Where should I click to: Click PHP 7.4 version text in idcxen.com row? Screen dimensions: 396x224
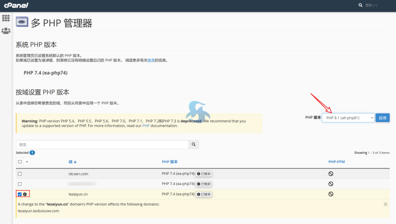coord(178,174)
